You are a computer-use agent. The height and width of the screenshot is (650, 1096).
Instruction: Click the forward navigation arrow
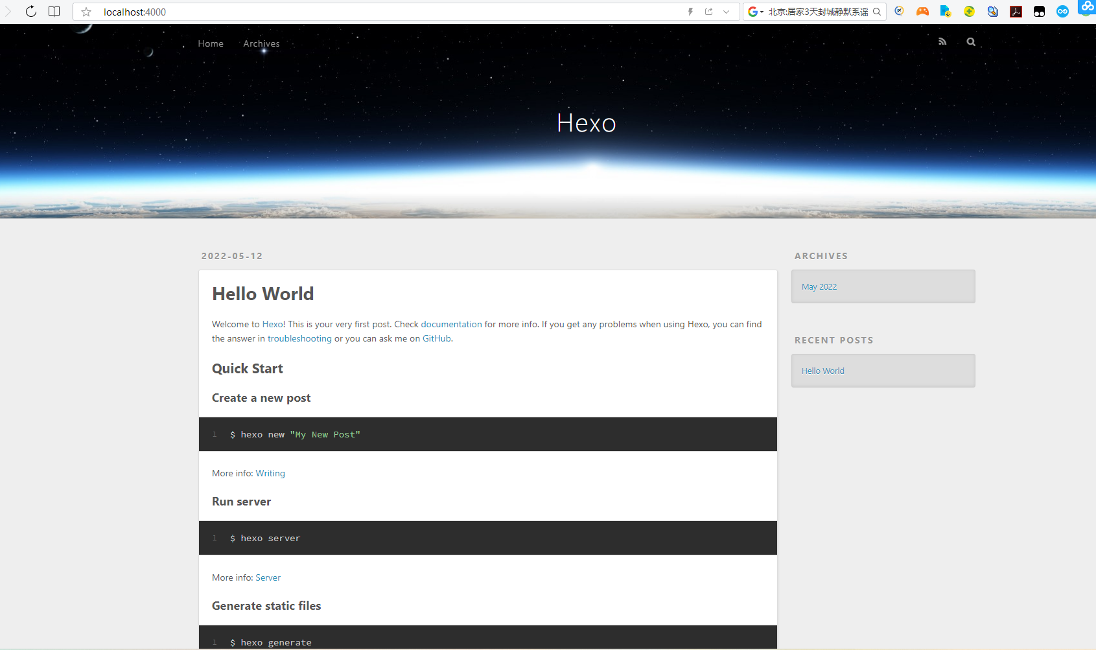(8, 12)
